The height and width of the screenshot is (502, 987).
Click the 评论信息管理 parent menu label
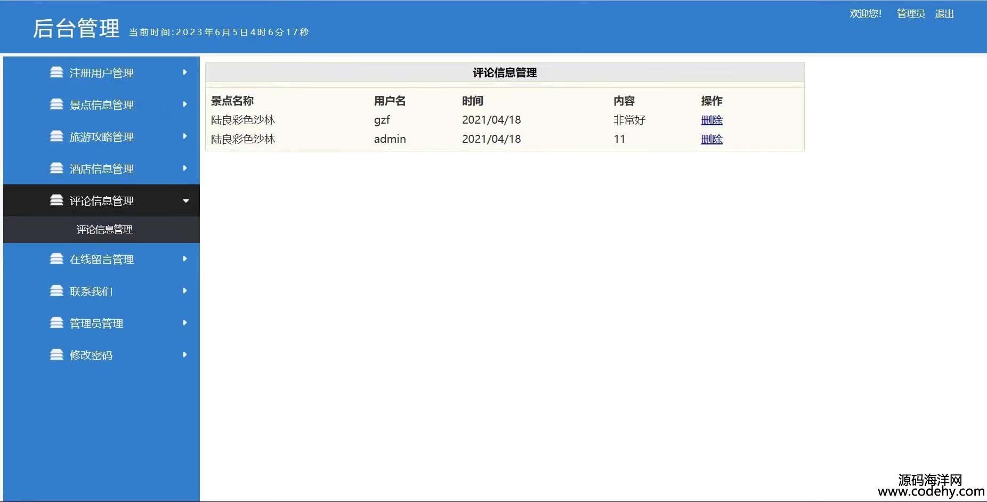[x=102, y=201]
